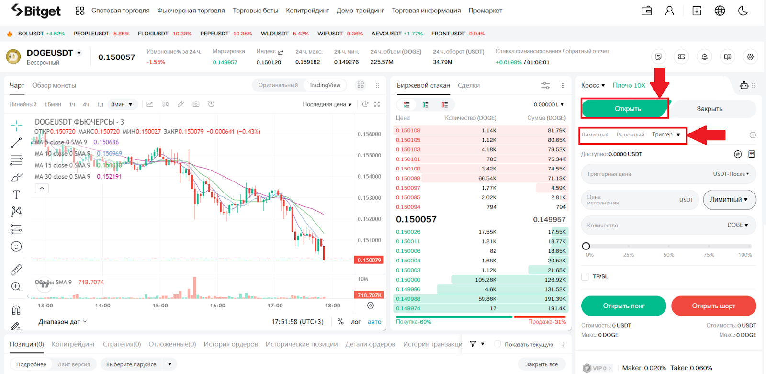Switch to dark mode with moon icon

click(743, 11)
